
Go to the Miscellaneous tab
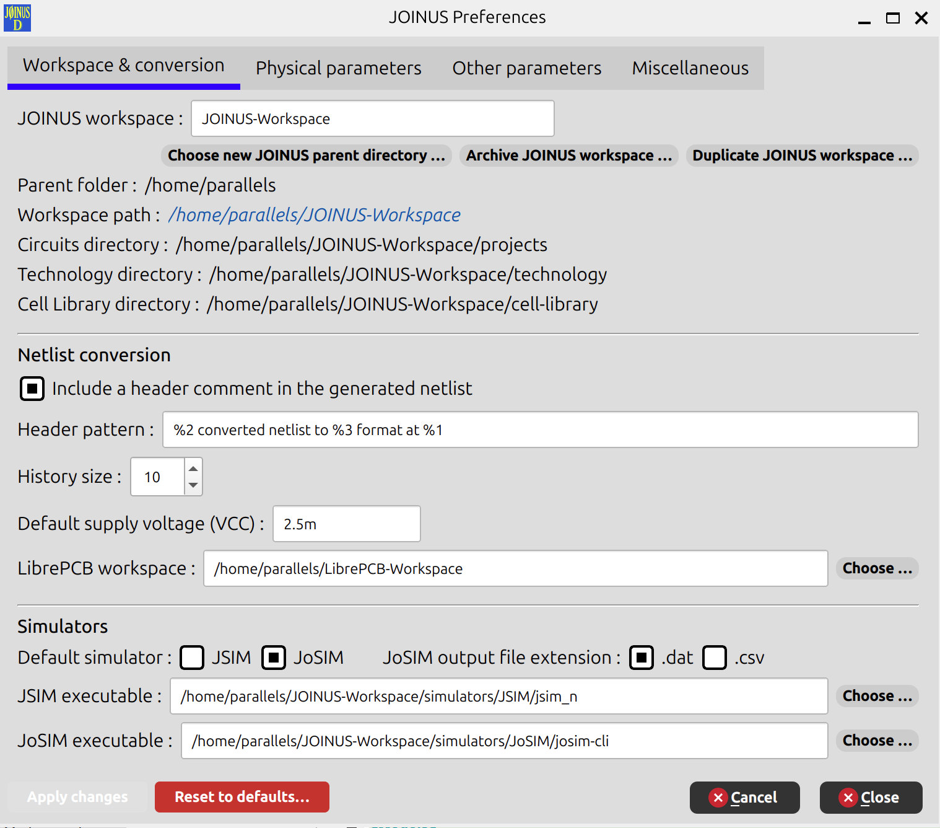pos(690,68)
